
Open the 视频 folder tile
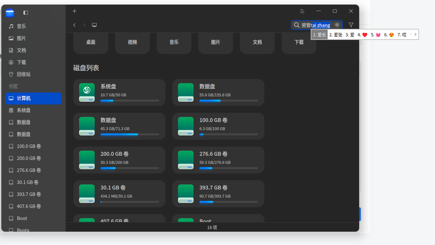point(132,43)
